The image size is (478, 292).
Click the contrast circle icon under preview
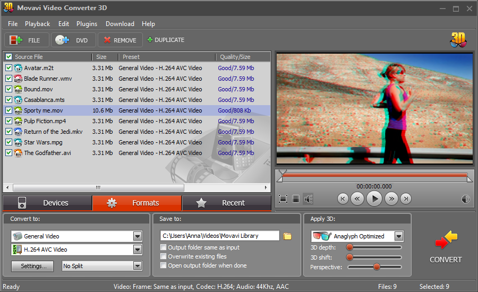(466, 199)
